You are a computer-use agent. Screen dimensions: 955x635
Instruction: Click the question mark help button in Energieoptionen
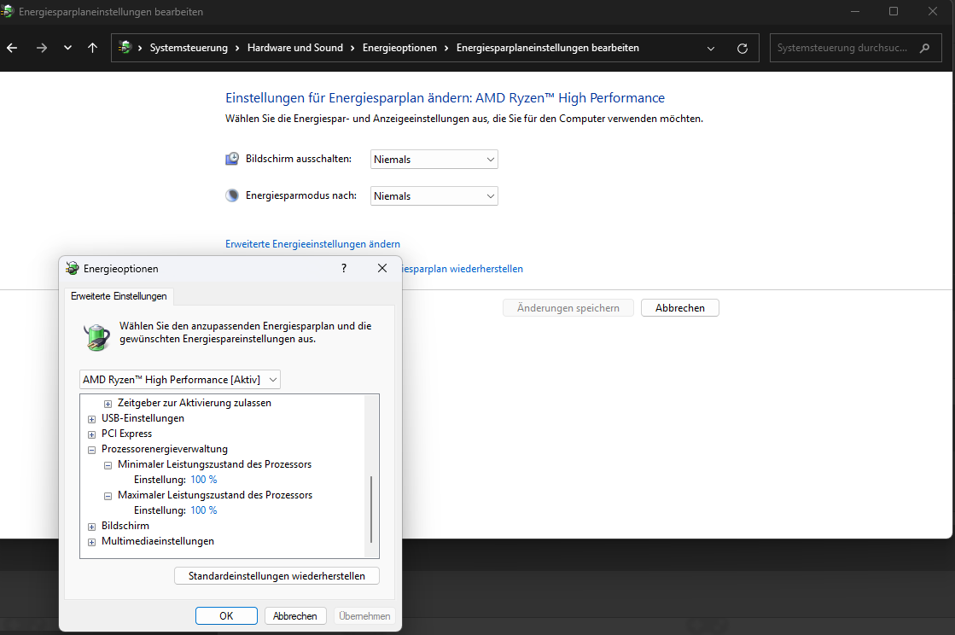pyautogui.click(x=344, y=268)
